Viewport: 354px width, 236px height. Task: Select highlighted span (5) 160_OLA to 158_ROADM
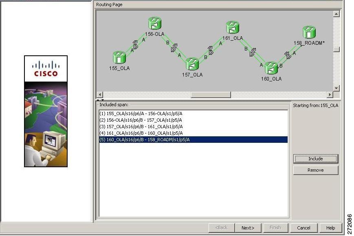pos(193,140)
